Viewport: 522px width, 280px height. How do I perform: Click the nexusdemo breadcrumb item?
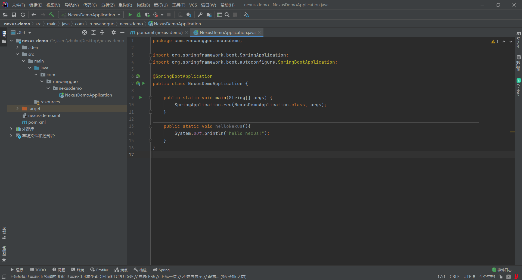coord(131,24)
